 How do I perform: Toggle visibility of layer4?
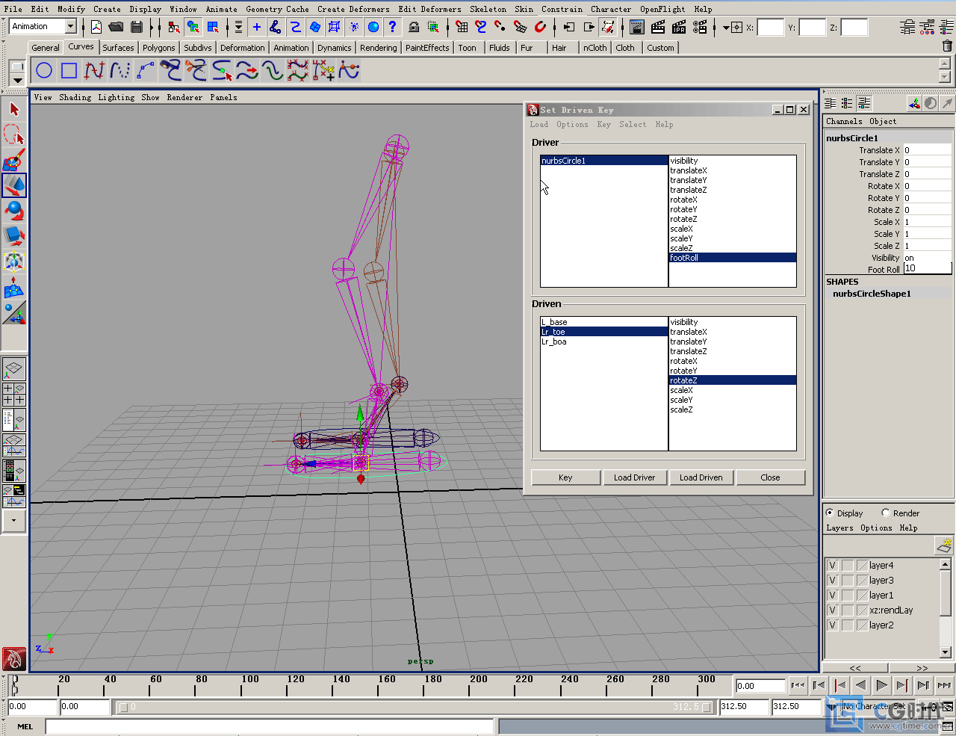[x=832, y=566]
